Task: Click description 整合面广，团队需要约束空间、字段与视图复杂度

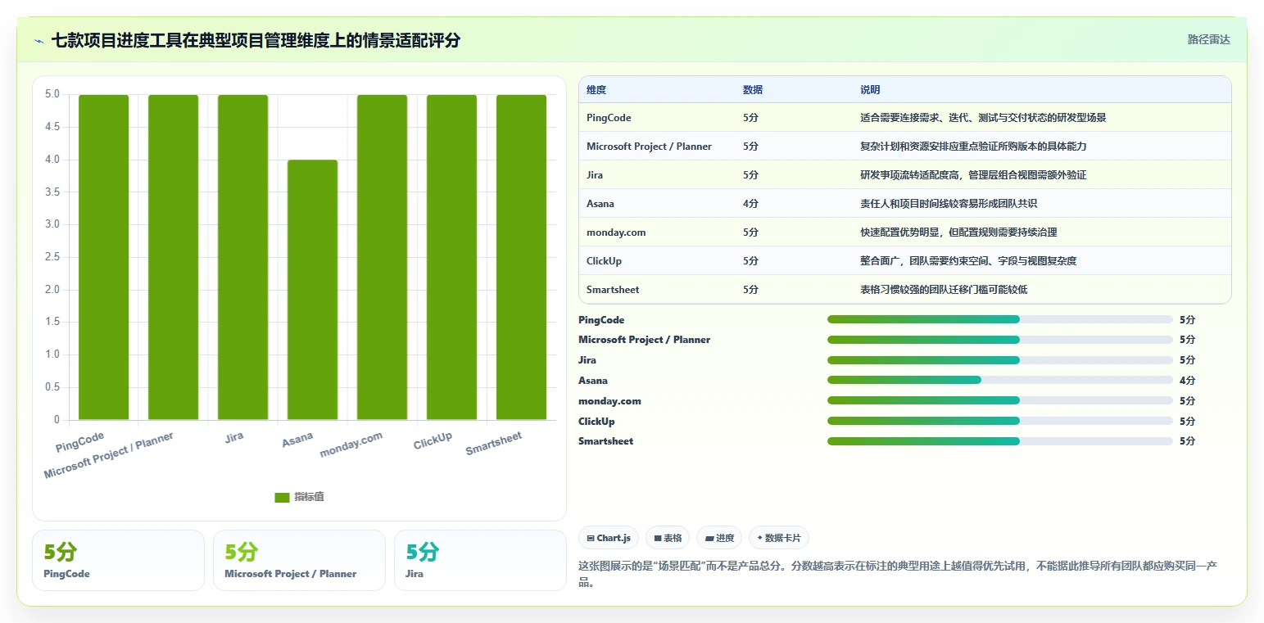Action: point(968,261)
